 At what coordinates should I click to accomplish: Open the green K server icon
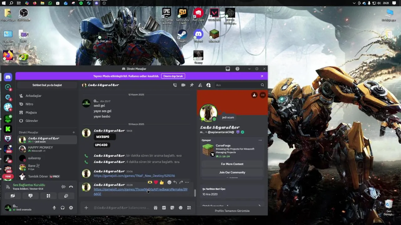8,129
